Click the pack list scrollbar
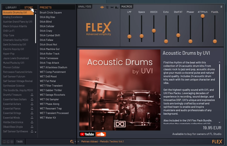Viewport: 227px width, 146px height. tap(36, 29)
